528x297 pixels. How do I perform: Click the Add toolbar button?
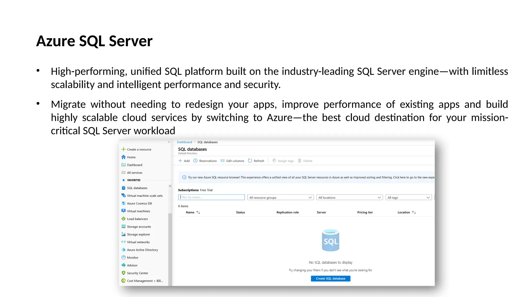[184, 161]
